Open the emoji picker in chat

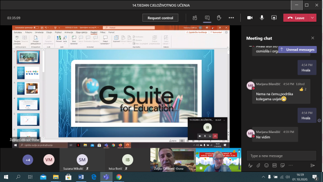[266, 165]
